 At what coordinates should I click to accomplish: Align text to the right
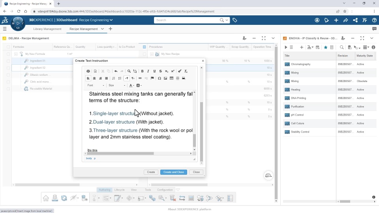click(100, 78)
